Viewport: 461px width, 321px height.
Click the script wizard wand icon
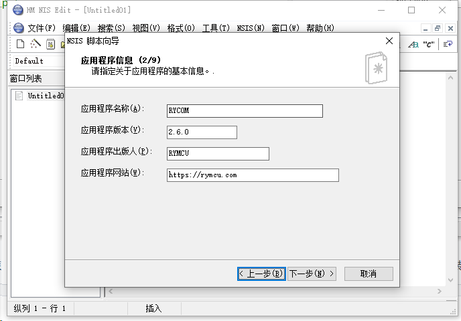click(x=36, y=44)
